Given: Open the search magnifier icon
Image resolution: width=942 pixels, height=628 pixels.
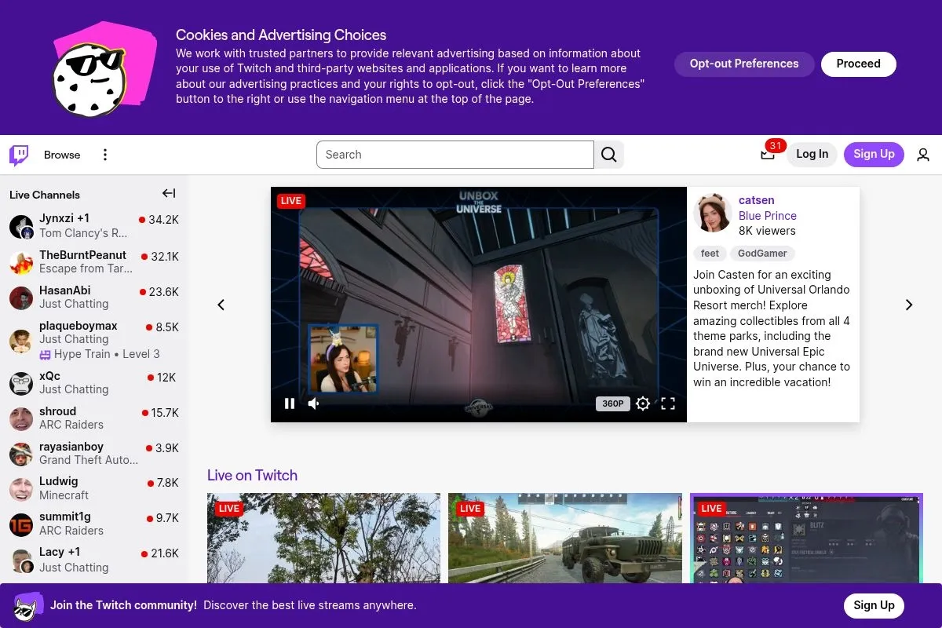Looking at the screenshot, I should tap(609, 155).
